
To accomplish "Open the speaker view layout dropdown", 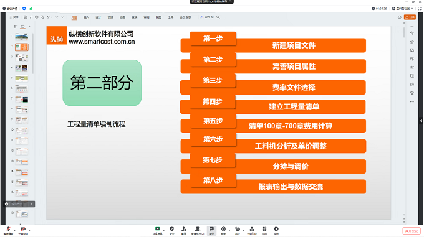I will (403, 9).
